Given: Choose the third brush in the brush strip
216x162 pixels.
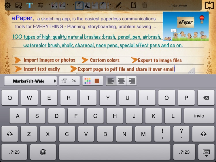Looking at the screenshot, I should (95, 6).
